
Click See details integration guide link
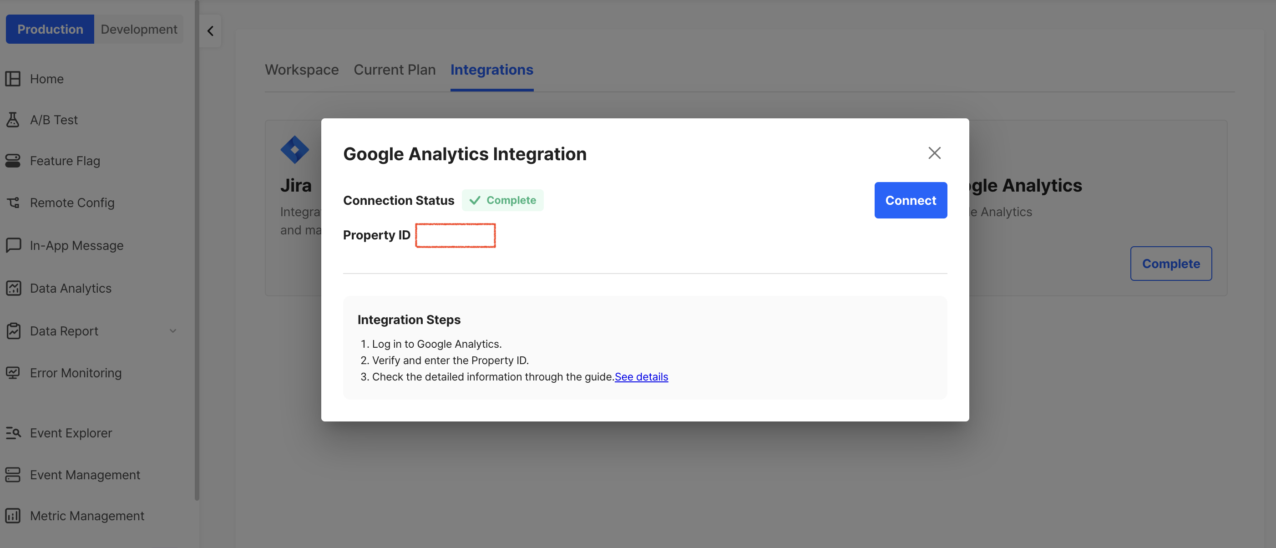coord(641,376)
